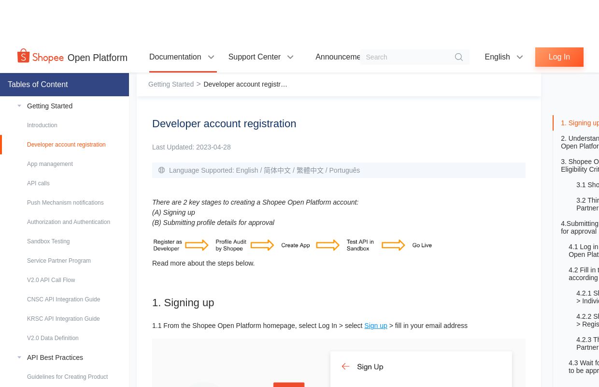
Task: Jump to 4.3 Wait for approval anchor
Action: [x=584, y=367]
